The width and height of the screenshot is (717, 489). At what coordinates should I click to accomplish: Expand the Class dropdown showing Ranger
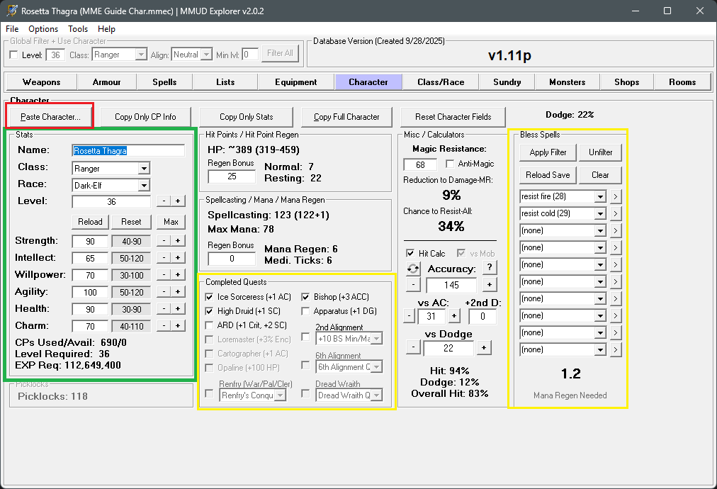coord(144,169)
